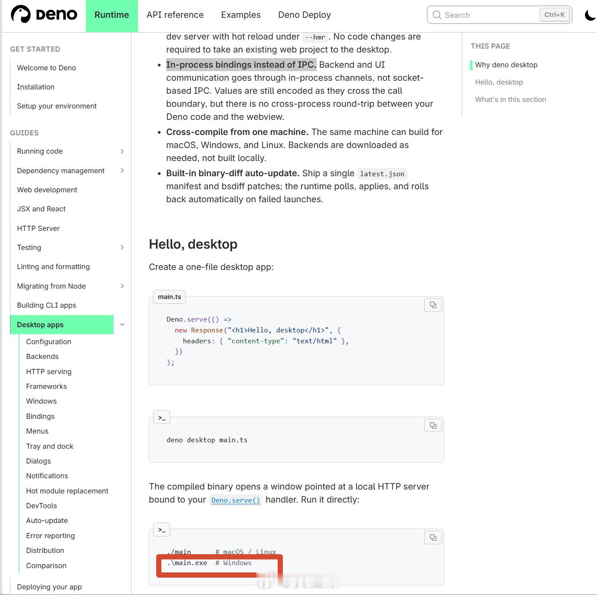597x595 pixels.
Task: Open Building CLI apps guide
Action: pos(46,305)
